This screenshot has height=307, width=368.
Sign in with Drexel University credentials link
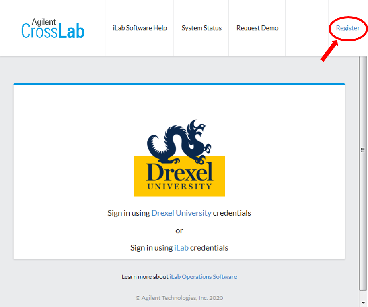click(x=181, y=213)
